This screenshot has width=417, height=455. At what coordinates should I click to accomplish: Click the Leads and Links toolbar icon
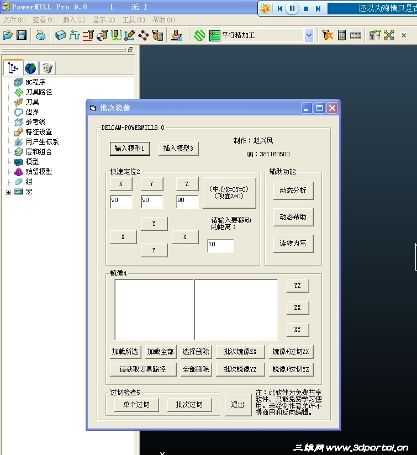coord(116,35)
